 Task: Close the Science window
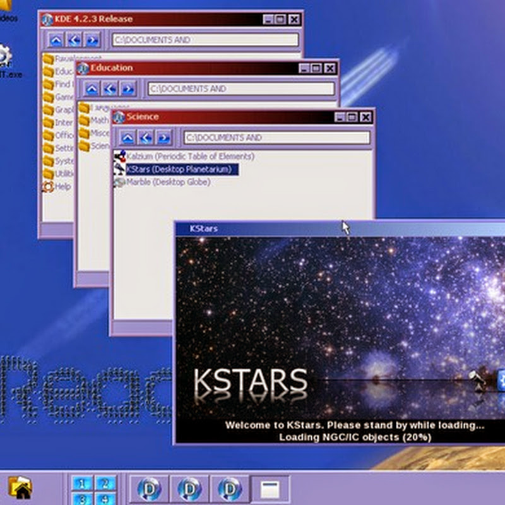click(x=365, y=117)
